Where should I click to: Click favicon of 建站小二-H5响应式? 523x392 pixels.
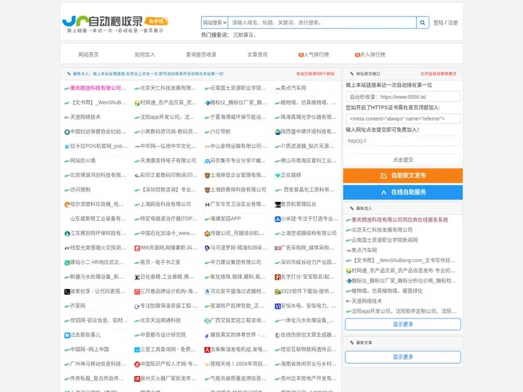coord(67,262)
